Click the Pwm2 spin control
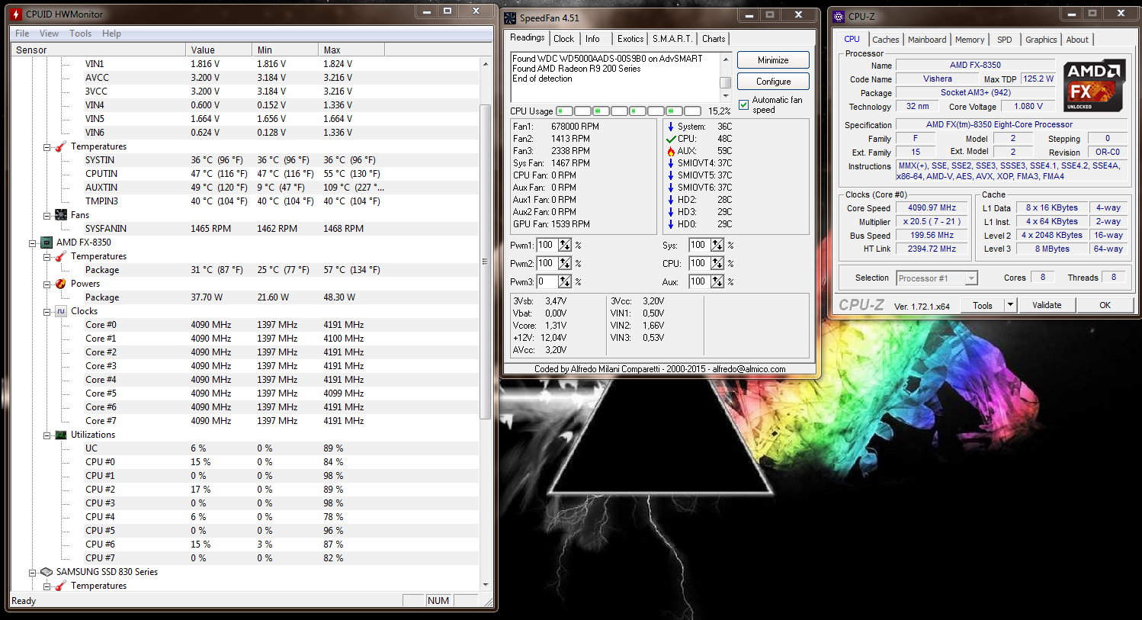 click(x=565, y=263)
